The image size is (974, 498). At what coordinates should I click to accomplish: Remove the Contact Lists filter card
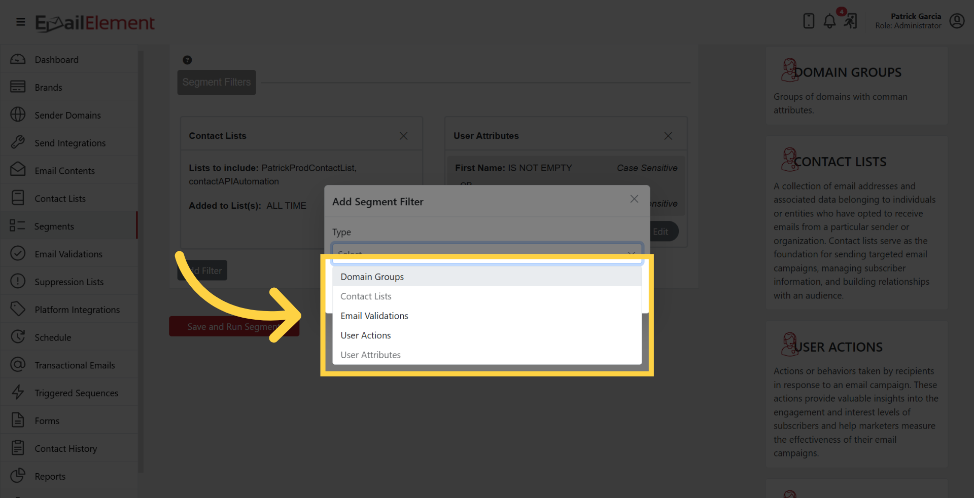point(403,136)
